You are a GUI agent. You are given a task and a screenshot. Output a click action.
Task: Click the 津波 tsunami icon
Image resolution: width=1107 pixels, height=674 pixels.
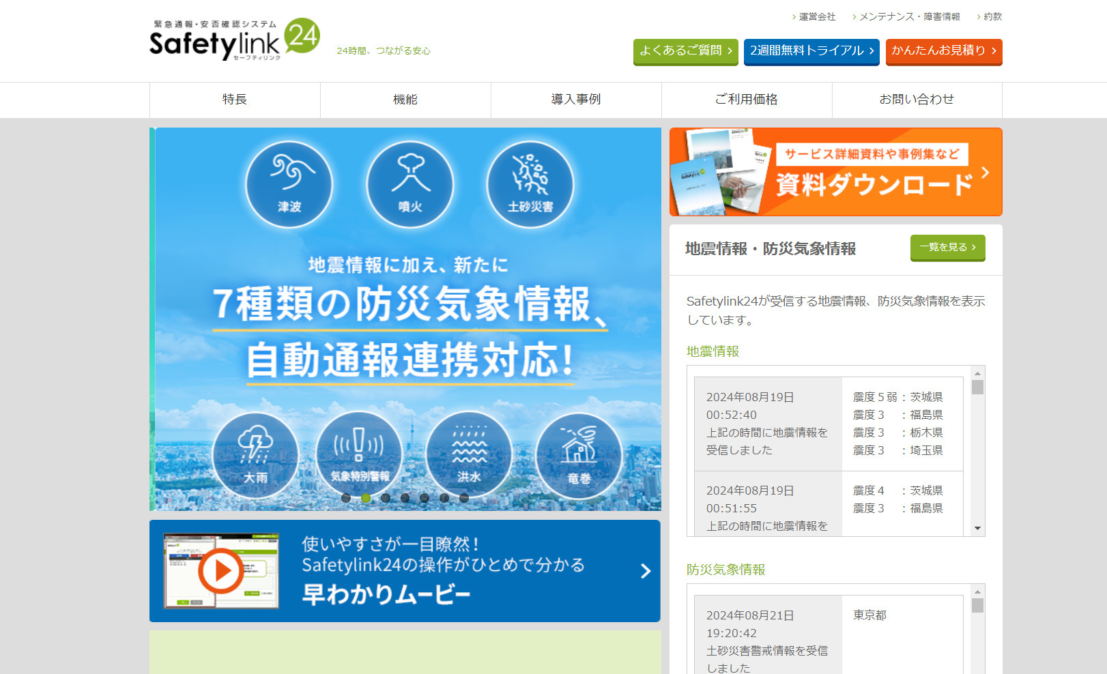[x=289, y=184]
